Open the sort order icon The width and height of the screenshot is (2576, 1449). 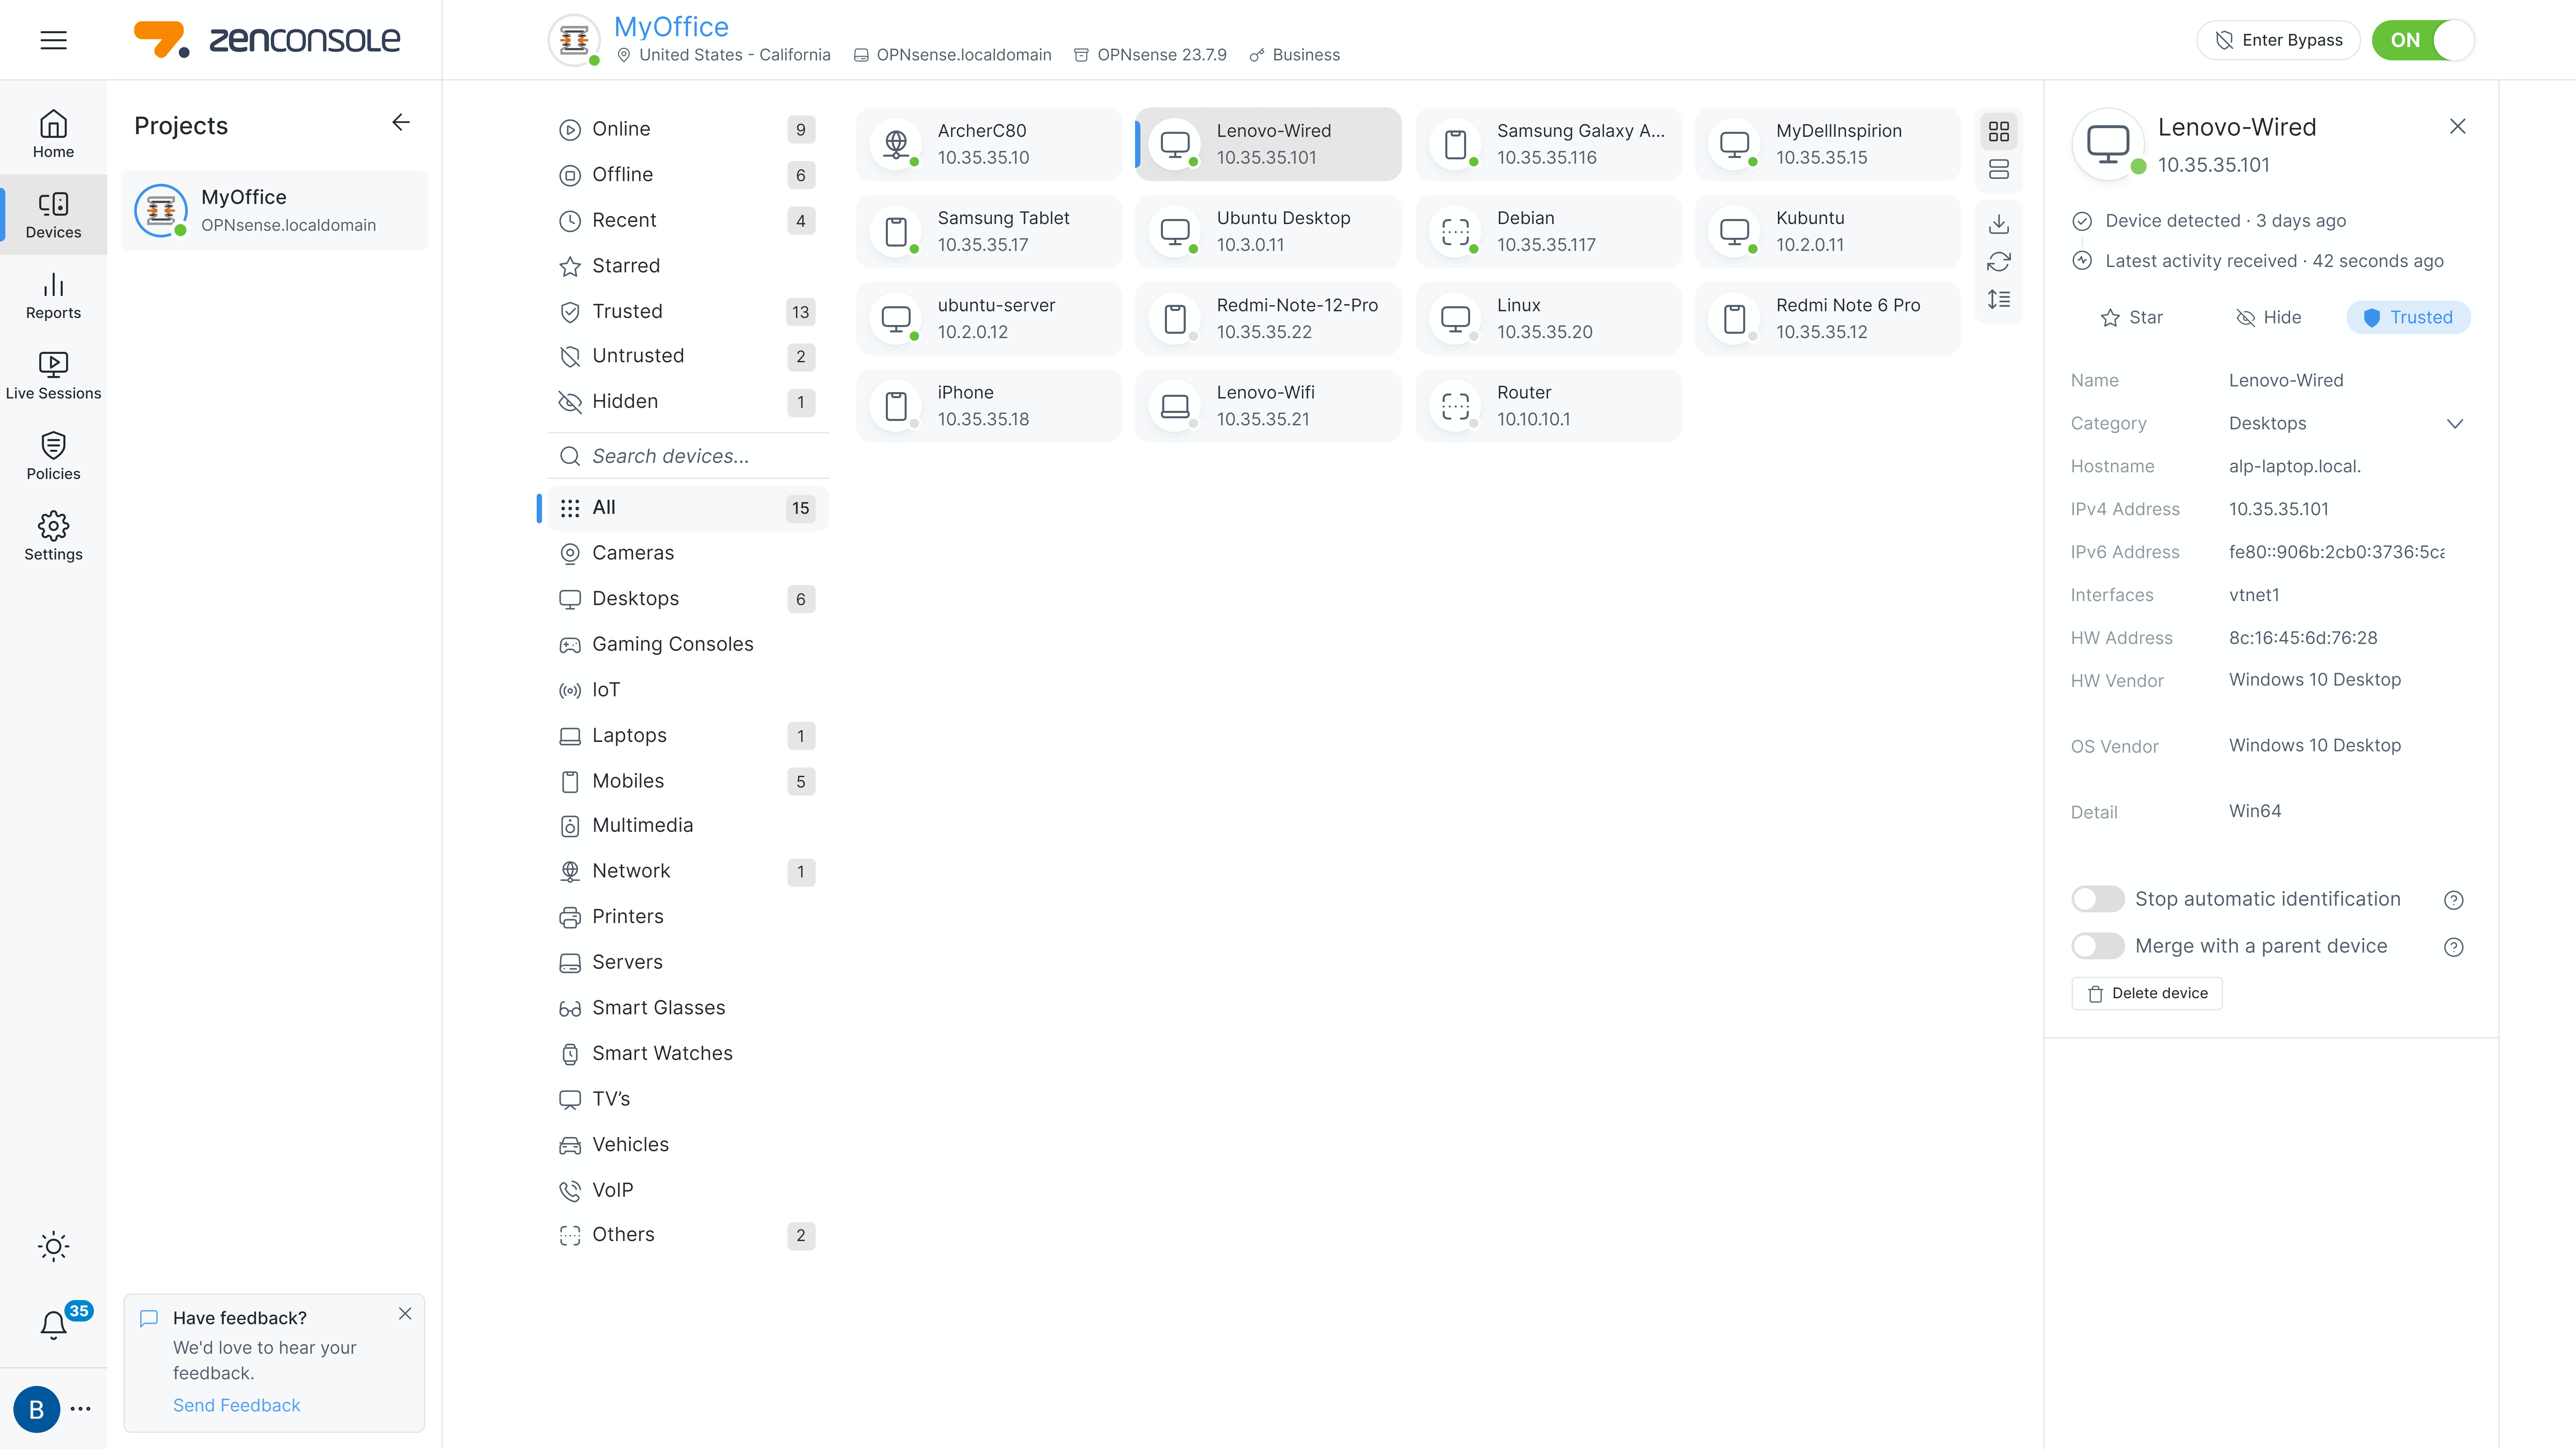click(x=1998, y=299)
